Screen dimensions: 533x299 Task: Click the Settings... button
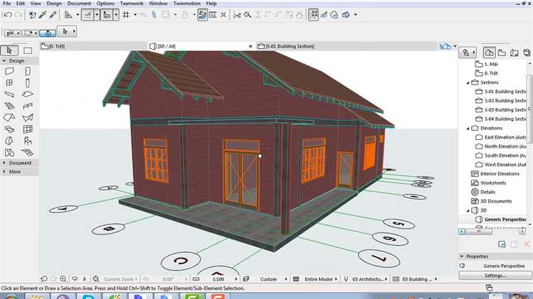tap(495, 276)
